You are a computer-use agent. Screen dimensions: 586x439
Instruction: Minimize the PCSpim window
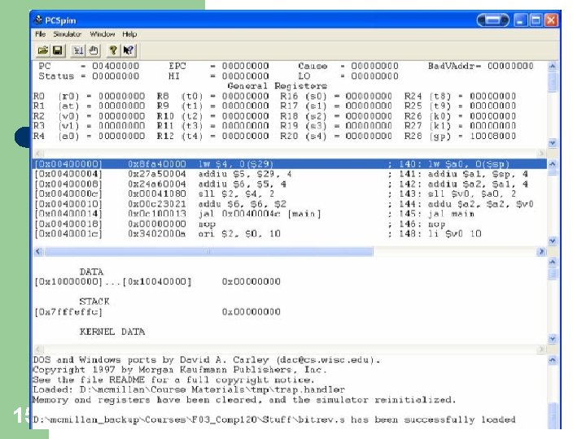click(x=520, y=20)
